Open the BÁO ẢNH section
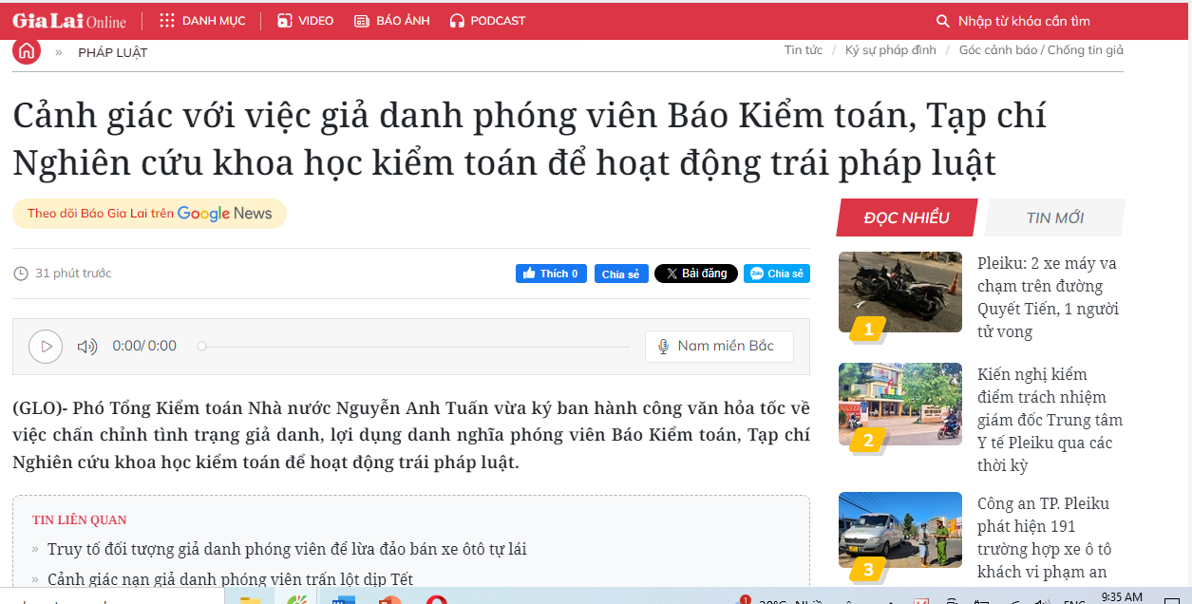 click(x=391, y=21)
